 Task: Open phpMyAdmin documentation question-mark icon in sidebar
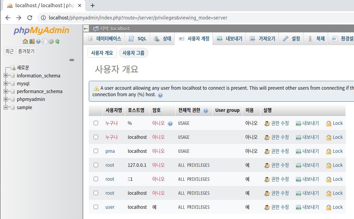click(x=38, y=42)
